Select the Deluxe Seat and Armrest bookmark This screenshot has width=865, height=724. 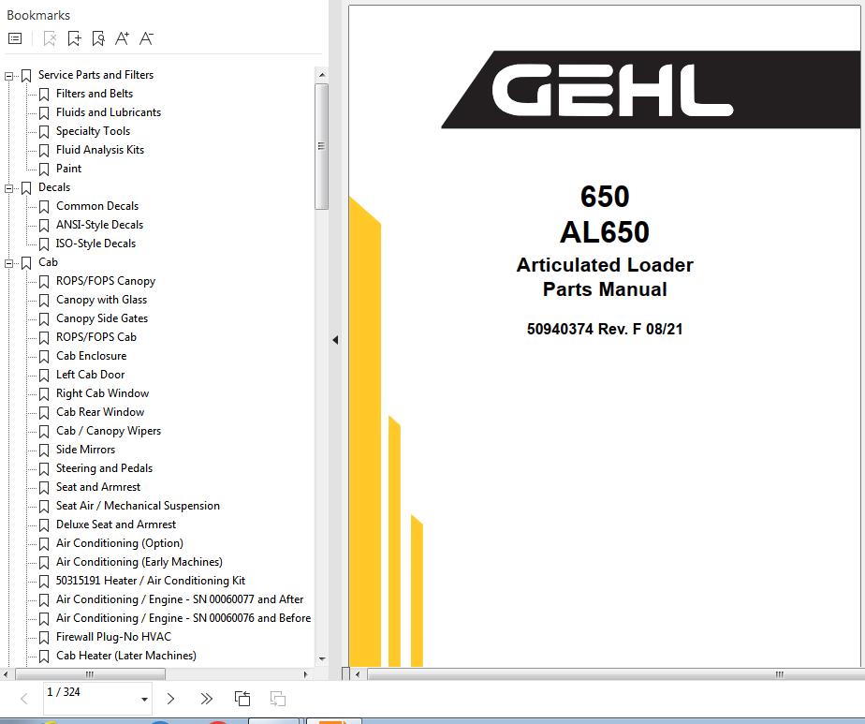(116, 525)
